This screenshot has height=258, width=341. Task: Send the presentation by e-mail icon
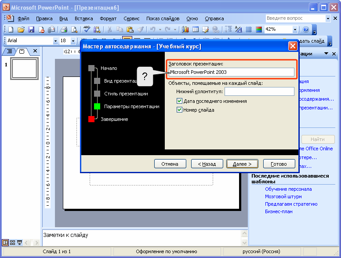tap(51, 29)
